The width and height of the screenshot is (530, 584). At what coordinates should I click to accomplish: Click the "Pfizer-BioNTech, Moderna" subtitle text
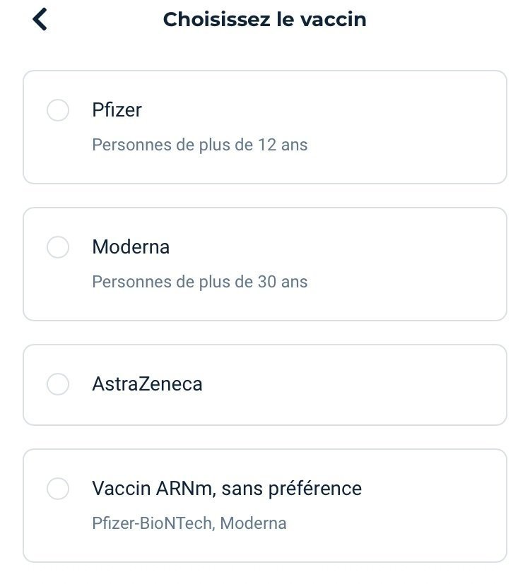point(189,523)
